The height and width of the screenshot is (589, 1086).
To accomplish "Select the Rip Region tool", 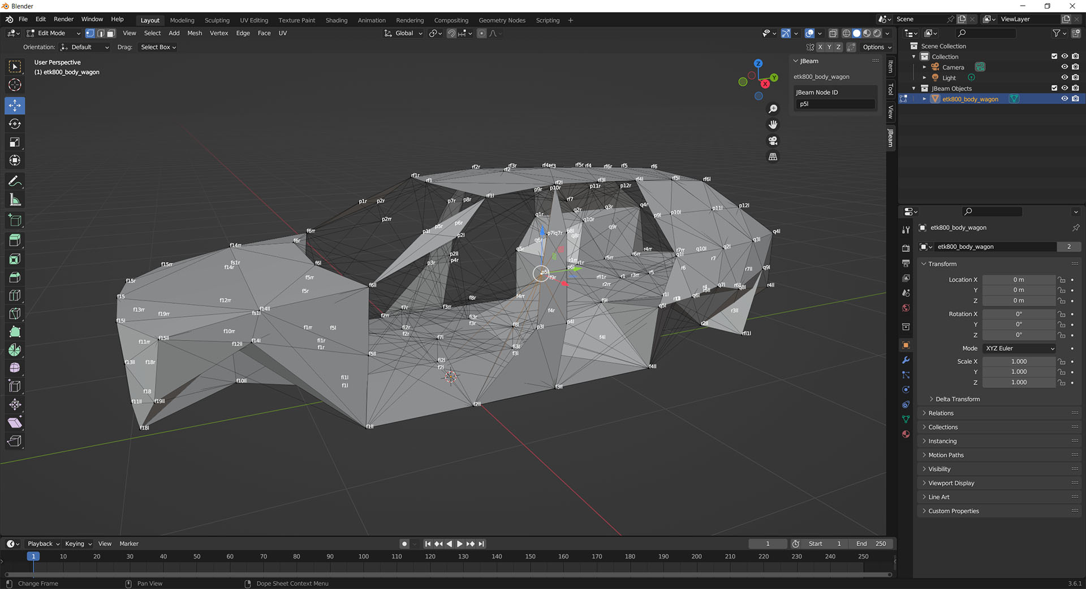I will pyautogui.click(x=15, y=441).
